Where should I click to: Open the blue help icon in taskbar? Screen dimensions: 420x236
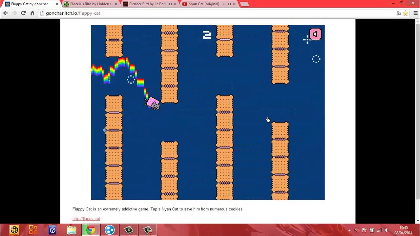(x=52, y=230)
